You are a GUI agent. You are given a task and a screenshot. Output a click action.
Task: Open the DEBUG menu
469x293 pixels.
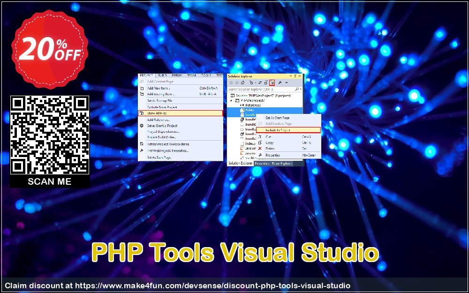177,75
